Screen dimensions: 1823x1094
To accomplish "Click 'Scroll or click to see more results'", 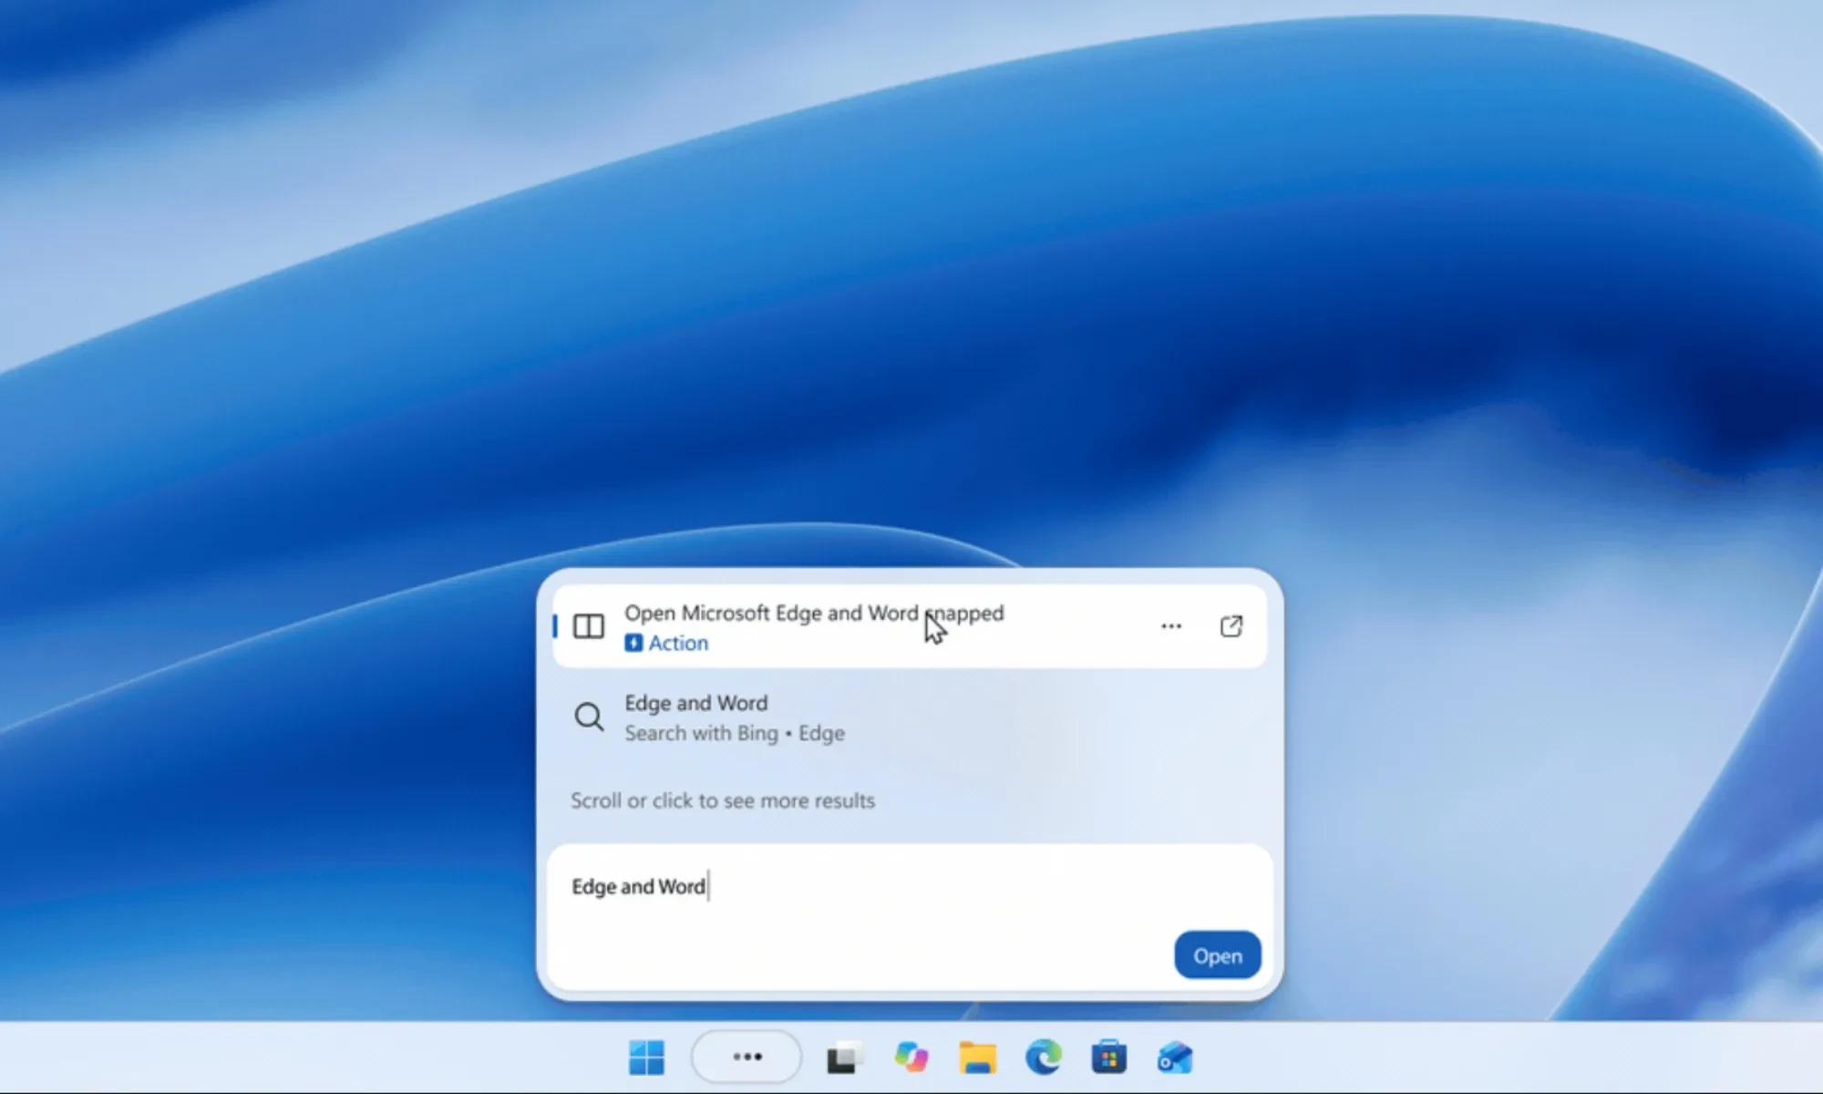I will point(723,800).
